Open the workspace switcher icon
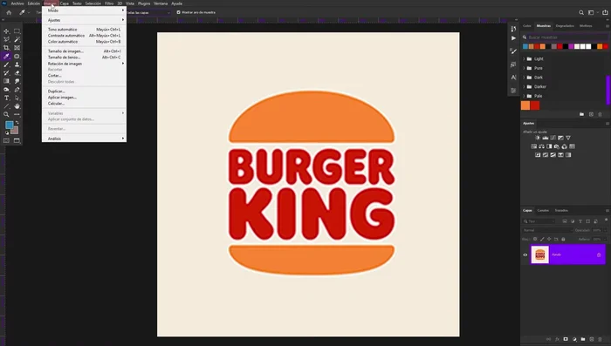The width and height of the screenshot is (611, 346). coord(591,12)
